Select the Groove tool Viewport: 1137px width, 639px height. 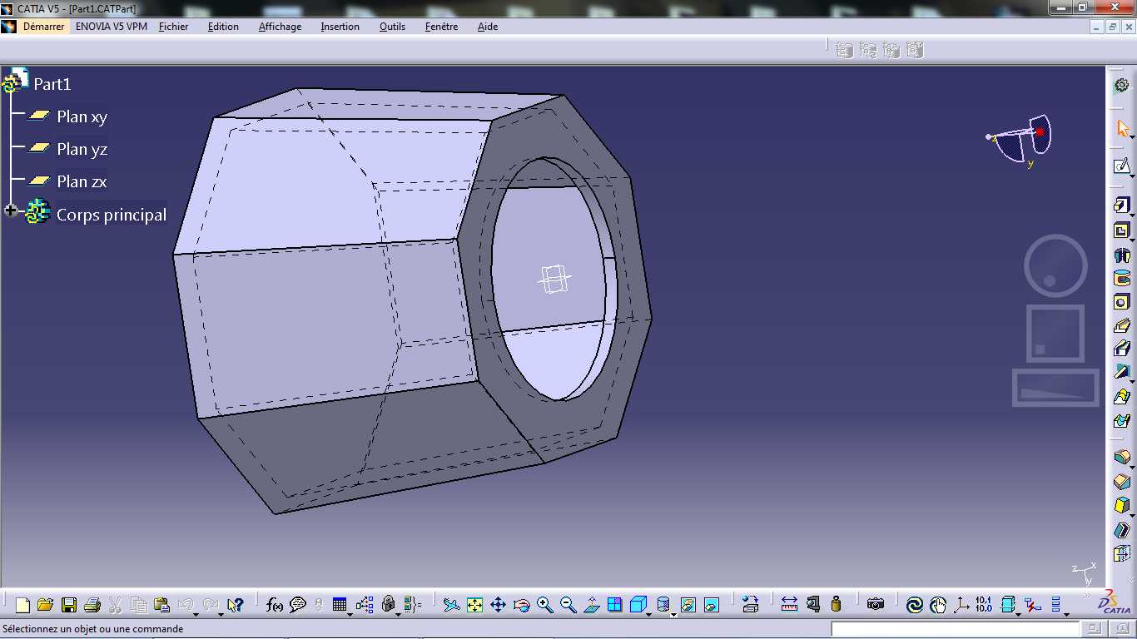[x=1121, y=278]
